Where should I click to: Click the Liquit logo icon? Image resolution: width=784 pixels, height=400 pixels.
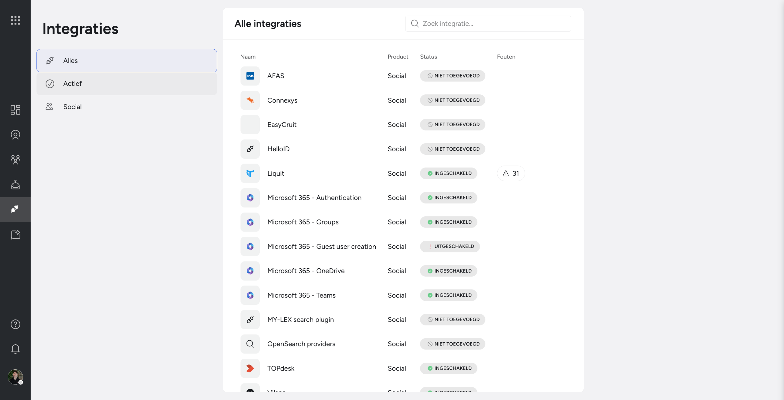[250, 173]
